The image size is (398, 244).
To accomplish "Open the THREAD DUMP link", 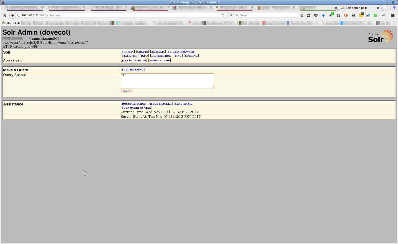I will (160, 60).
